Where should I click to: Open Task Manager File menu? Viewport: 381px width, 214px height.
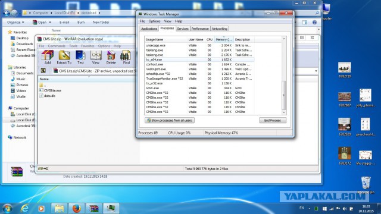pos(142,21)
